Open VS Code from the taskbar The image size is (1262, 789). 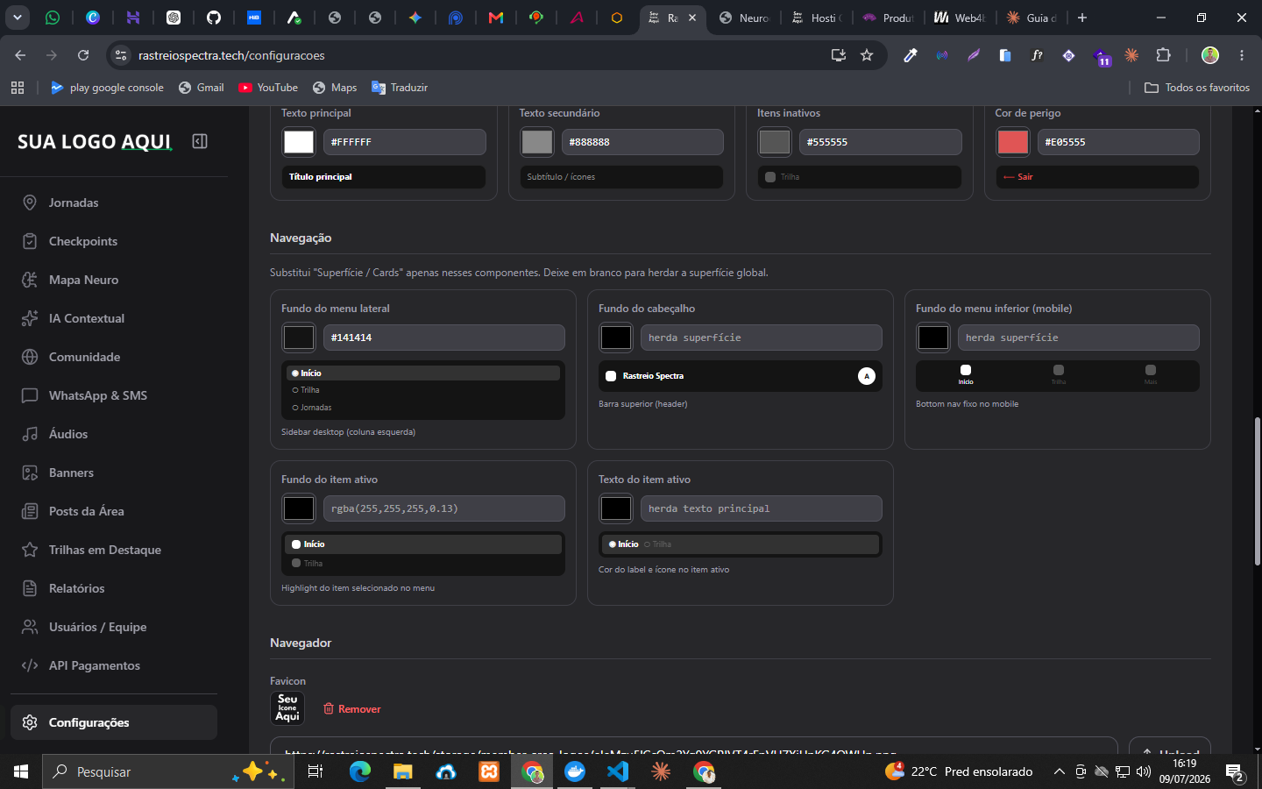618,771
